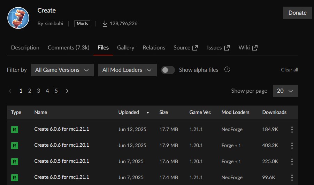The width and height of the screenshot is (314, 185).
Task: Open the Show per page 20 dropdown
Action: tap(285, 91)
